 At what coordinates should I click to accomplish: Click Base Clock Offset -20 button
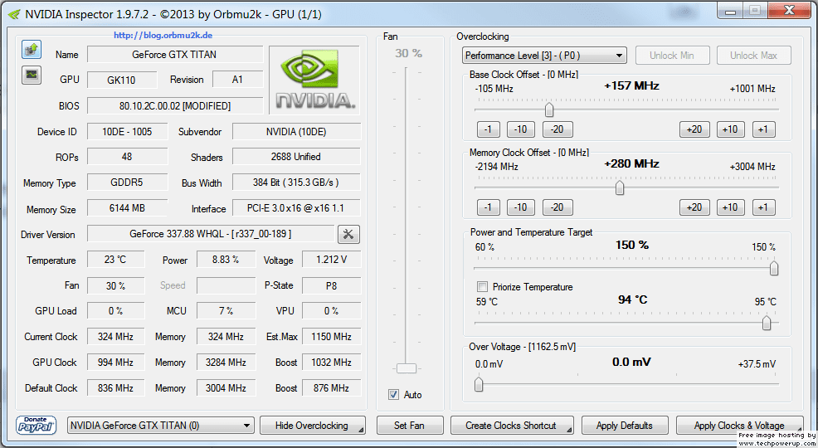[558, 129]
